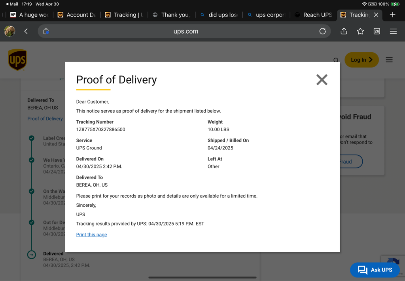Tap the Wi-Fi status icon
405x281 pixels.
[364, 4]
